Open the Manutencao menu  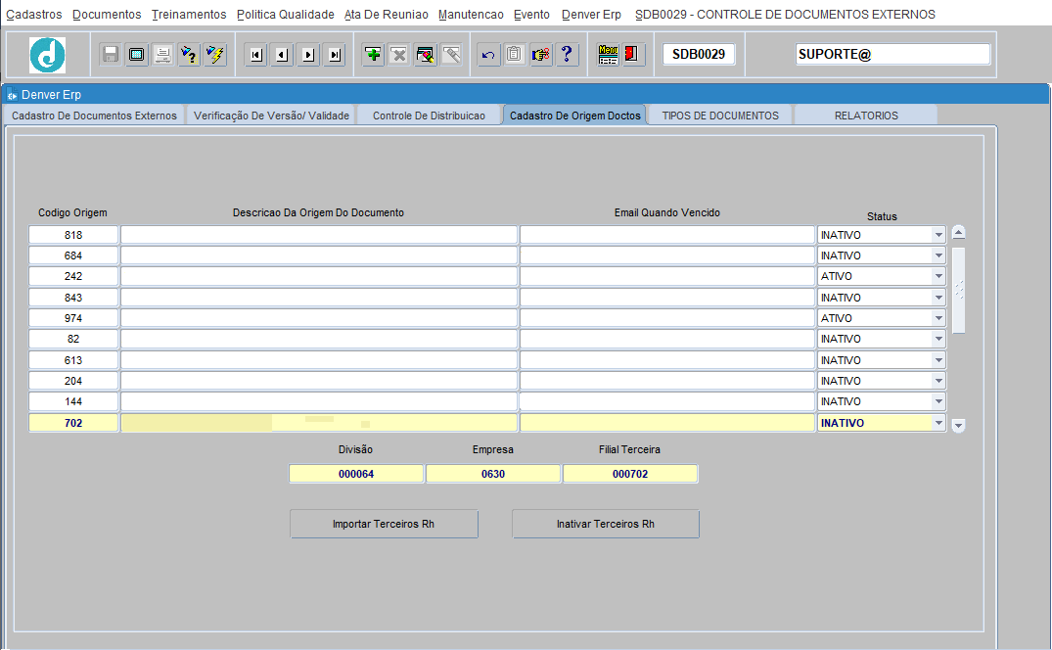(x=471, y=14)
